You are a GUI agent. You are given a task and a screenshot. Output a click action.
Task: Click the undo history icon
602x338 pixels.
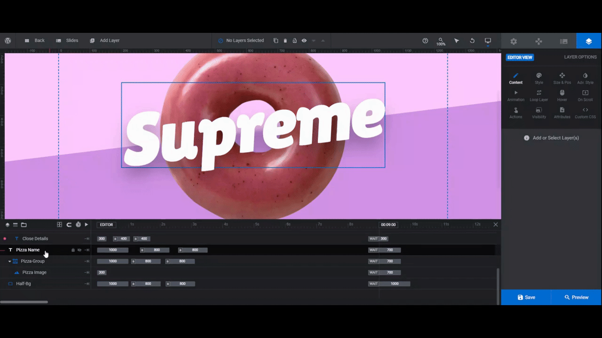472,40
